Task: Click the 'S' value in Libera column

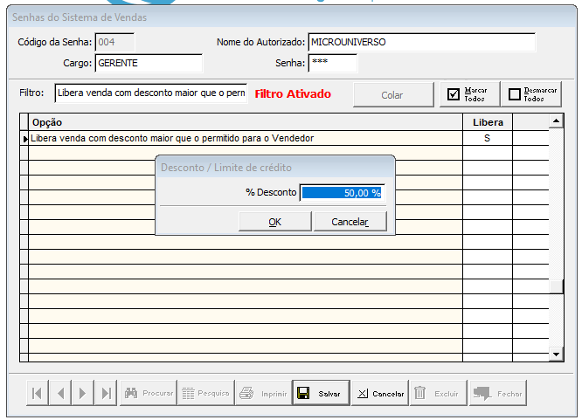Action: [x=488, y=138]
